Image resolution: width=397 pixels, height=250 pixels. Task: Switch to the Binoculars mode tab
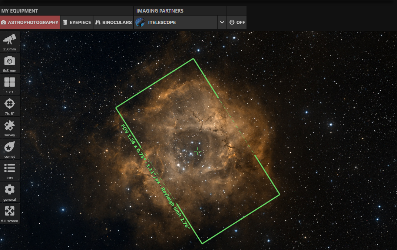point(113,22)
